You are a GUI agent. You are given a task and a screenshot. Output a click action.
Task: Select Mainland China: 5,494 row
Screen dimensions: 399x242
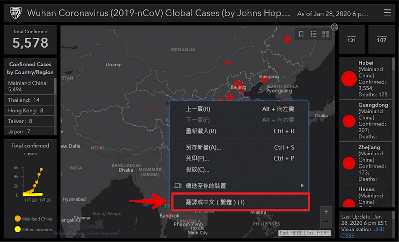click(29, 86)
